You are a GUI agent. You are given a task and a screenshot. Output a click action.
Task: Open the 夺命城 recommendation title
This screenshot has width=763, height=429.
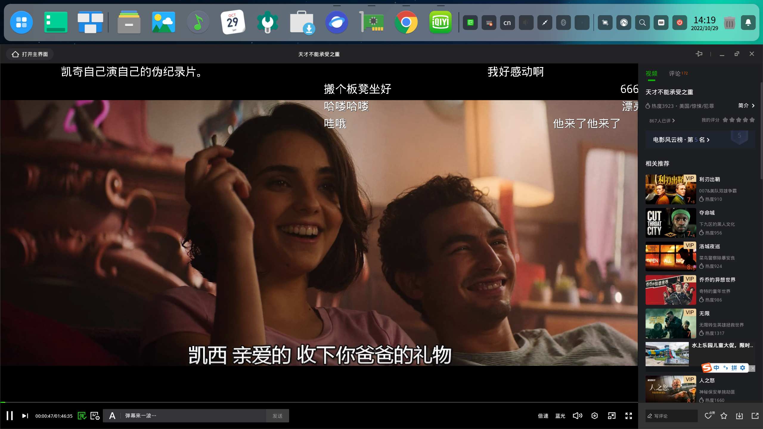[707, 213]
